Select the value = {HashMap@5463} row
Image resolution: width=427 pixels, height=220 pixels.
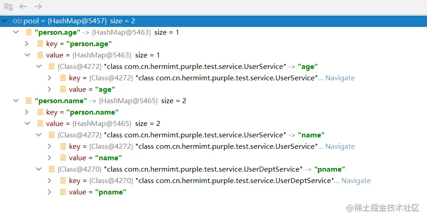(x=214, y=55)
